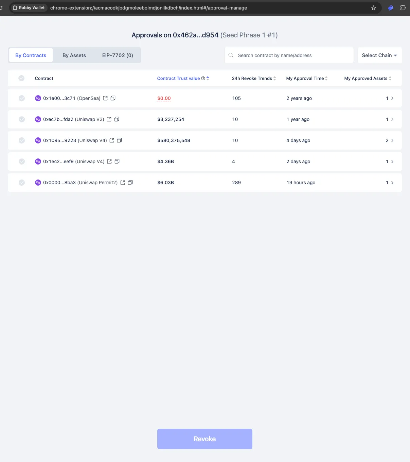Open the external link for Uniswap Permit2
This screenshot has height=462, width=410.
[123, 183]
